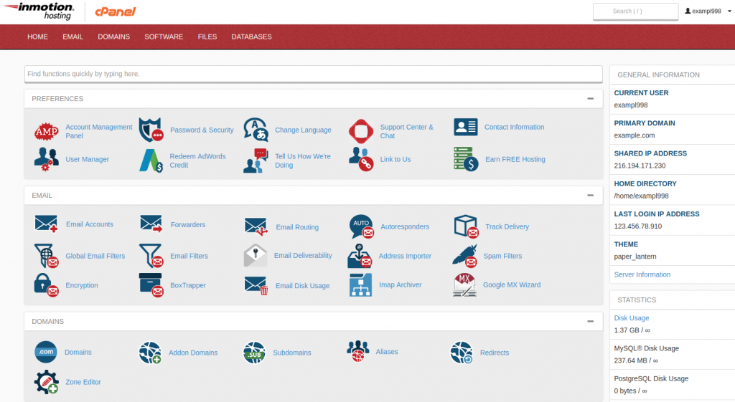
Task: Open the Disk Usage statistics link
Action: coord(632,317)
